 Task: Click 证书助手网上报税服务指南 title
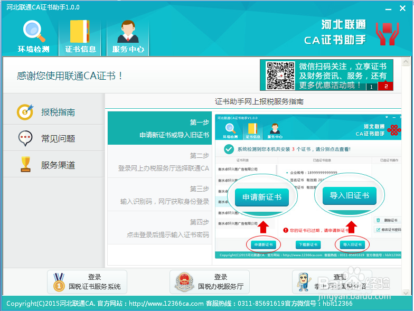(259, 101)
